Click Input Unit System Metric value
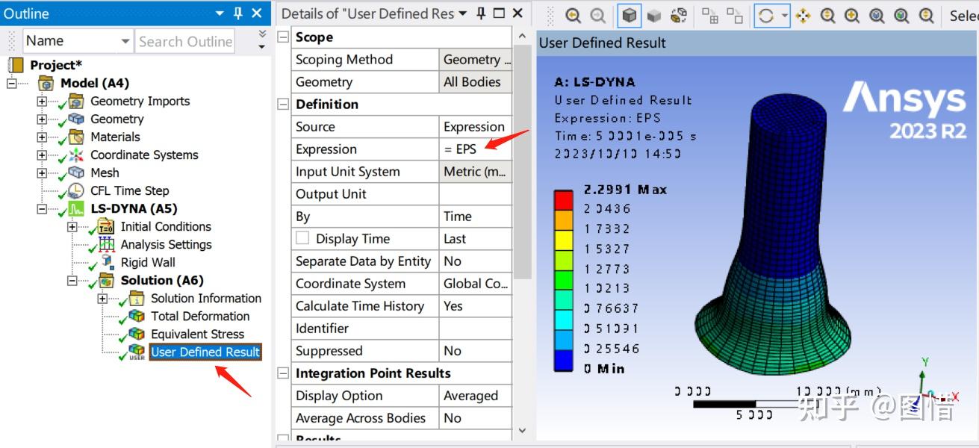 476,171
